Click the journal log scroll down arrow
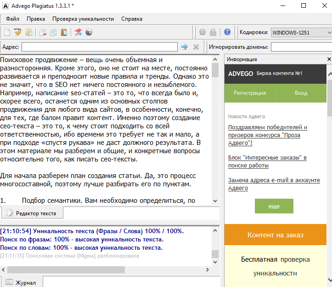 (x=215, y=262)
